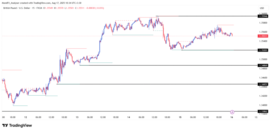Screen dimensions: 271x131
Task: Select the 1.35201 price level label
Action: [x=264, y=50]
